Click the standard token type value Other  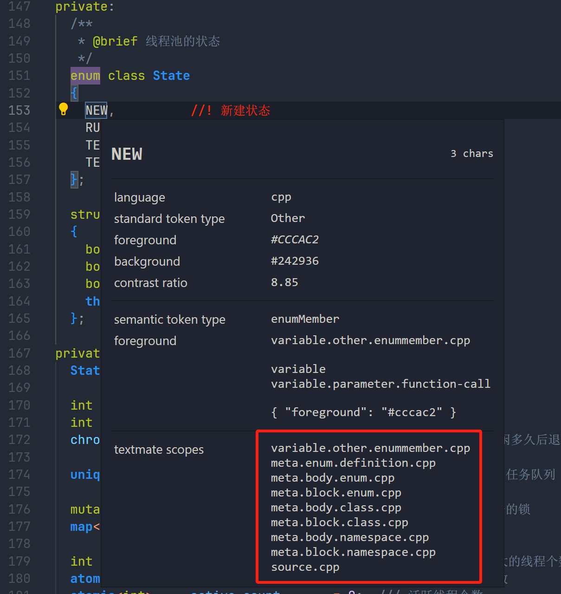click(x=288, y=218)
